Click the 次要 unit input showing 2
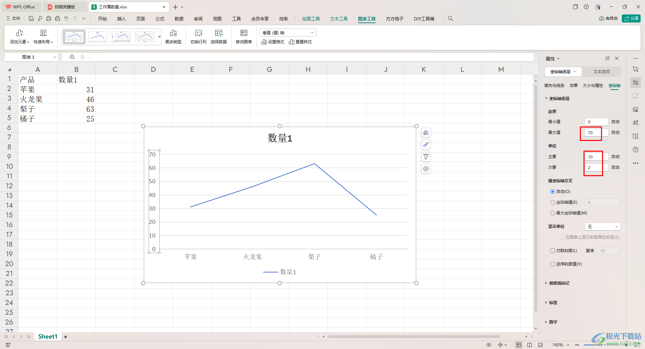The image size is (645, 349). pyautogui.click(x=596, y=167)
